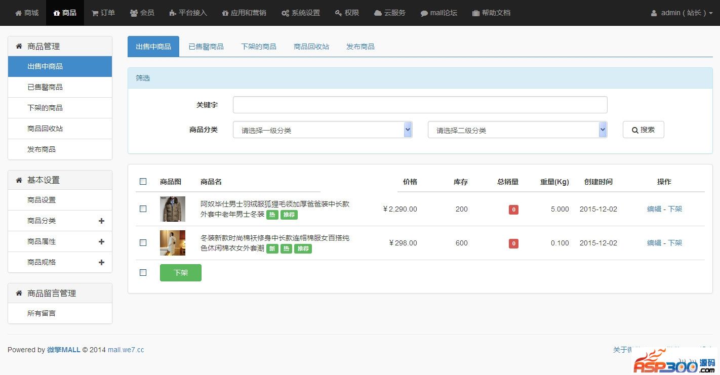This screenshot has height=375, width=720.
Task: Switch to the 已售罄商品 tab
Action: [206, 47]
